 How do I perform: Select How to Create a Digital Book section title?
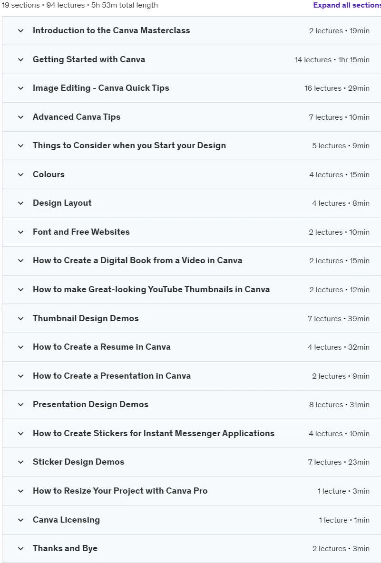tap(137, 260)
